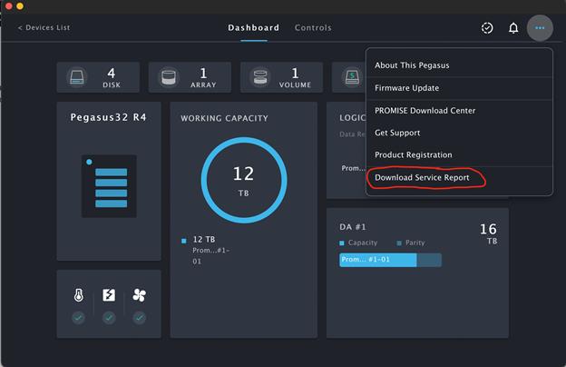Click the check mark under fan icon
This screenshot has height=367, width=566.
point(140,318)
